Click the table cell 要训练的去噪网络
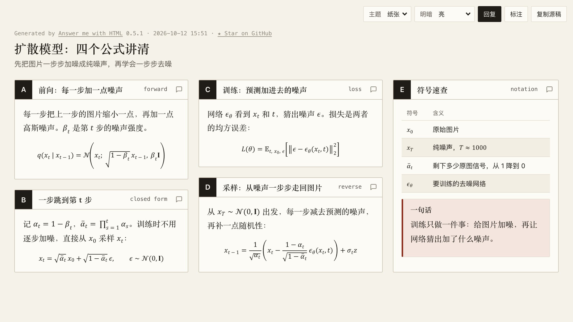The height and width of the screenshot is (322, 573). 459,184
